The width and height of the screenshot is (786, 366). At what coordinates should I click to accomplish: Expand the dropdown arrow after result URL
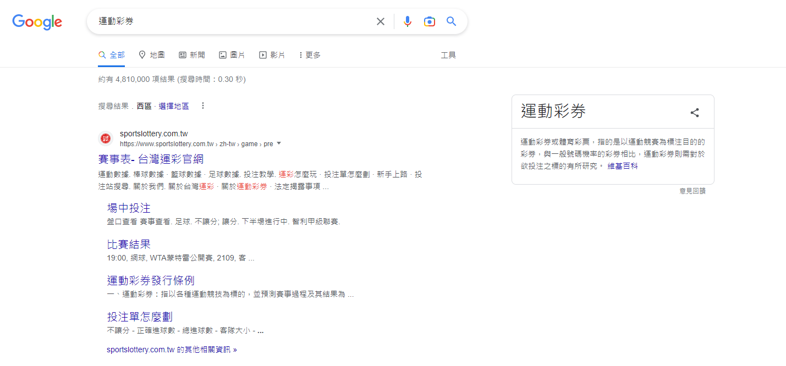[279, 143]
